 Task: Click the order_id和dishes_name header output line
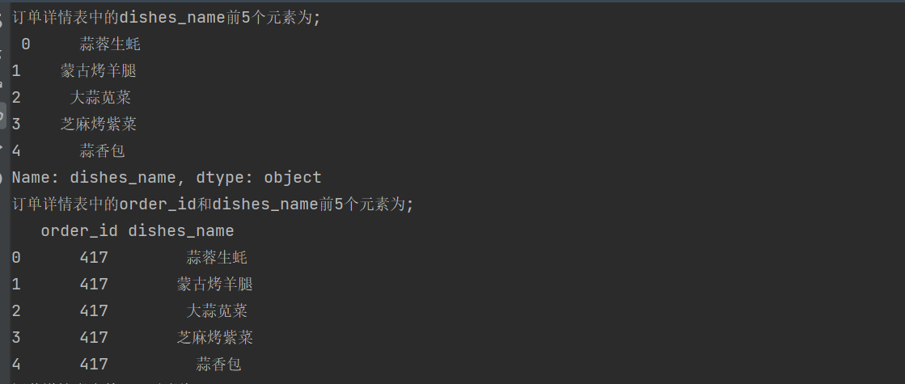[212, 205]
